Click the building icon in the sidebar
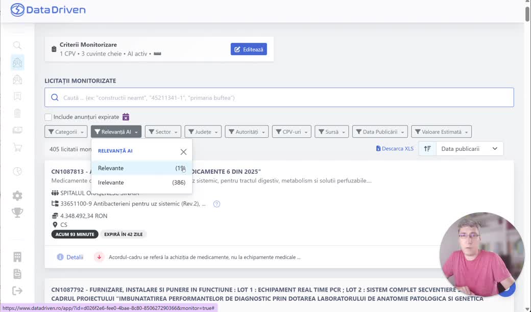531x312 pixels. (17, 257)
